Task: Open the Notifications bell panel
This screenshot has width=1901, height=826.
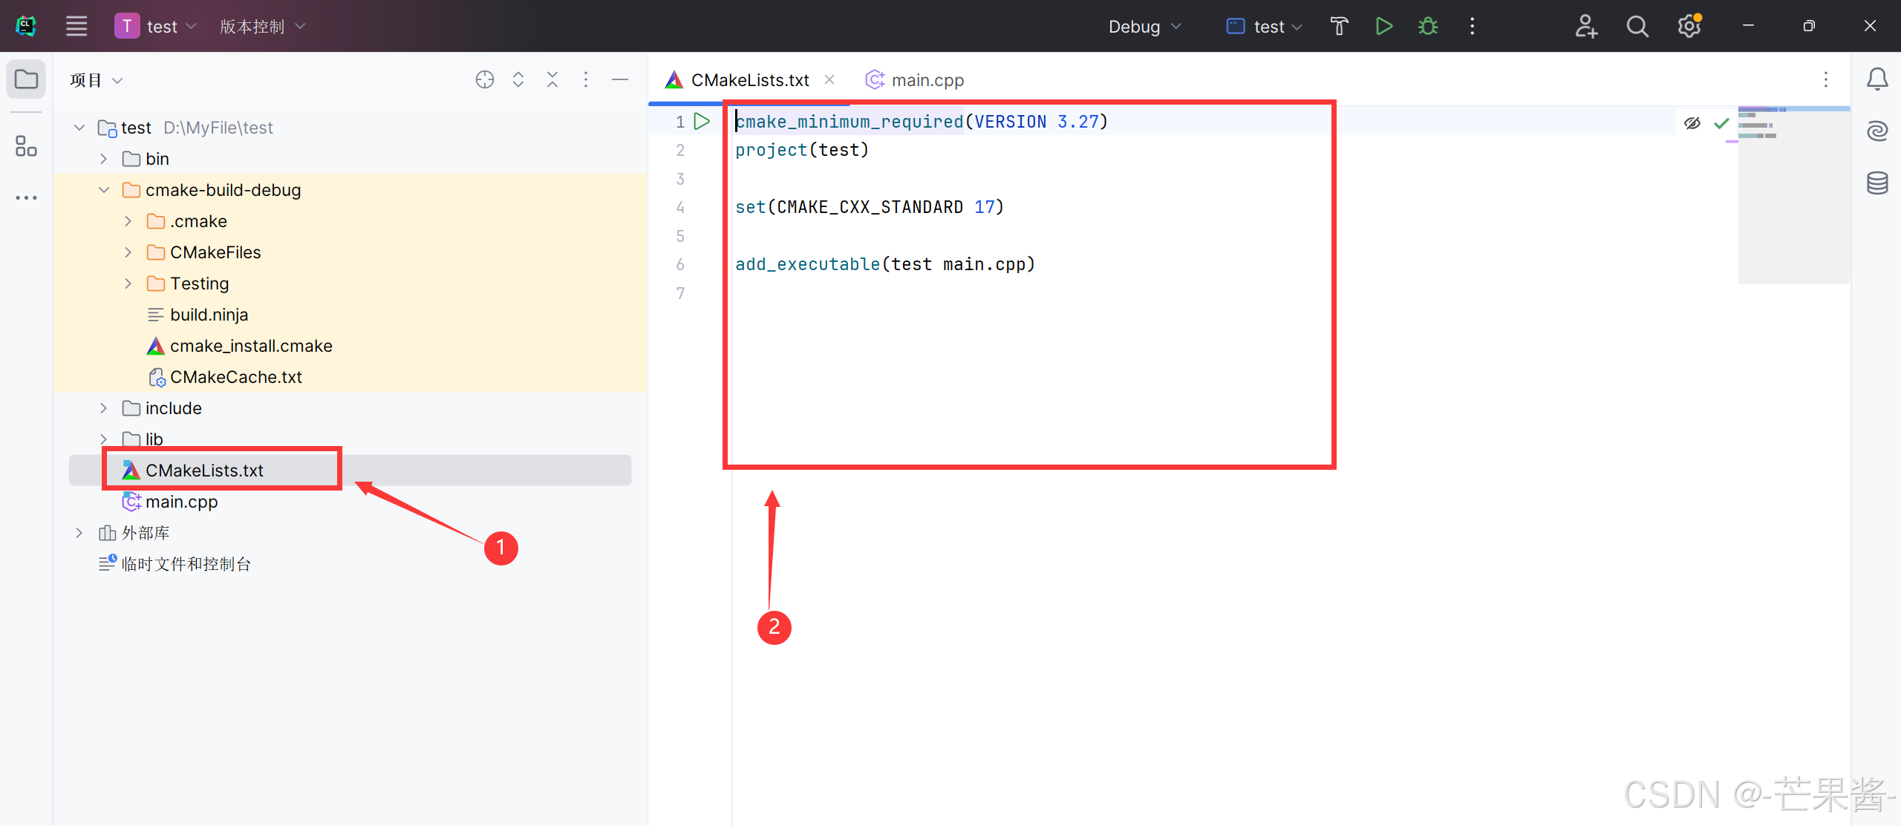Action: point(1877,79)
